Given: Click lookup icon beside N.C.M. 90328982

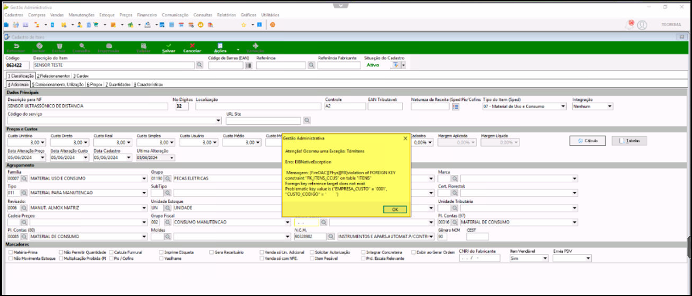Looking at the screenshot, I should click(331, 237).
